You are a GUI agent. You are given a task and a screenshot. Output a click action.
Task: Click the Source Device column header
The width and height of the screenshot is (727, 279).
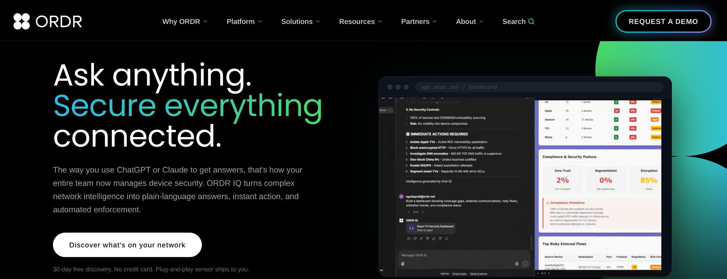(x=554, y=257)
